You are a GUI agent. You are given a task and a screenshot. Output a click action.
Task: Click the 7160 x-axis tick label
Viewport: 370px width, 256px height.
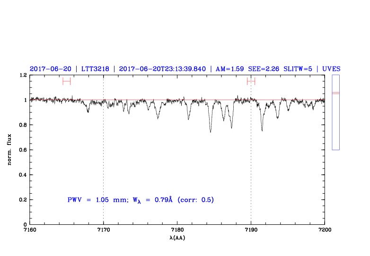[x=30, y=230]
